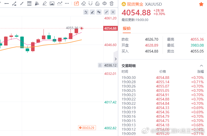The image size is (207, 136).
Task: Click the 最低 value 3983.08
Action: (197, 45)
